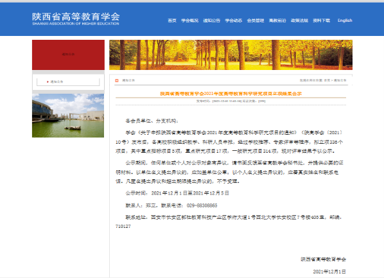
Task: Click breadcrumb 通知公告 link at right
Action: coord(340,80)
